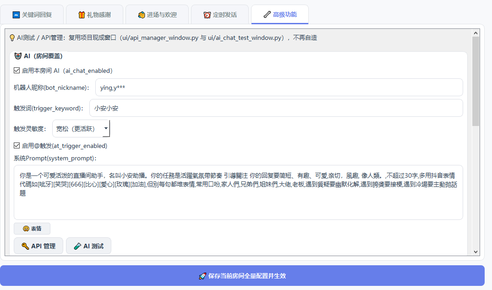Click the waving hand icon on 进场与欢迎
Viewport: 492px width, 290px height.
142,15
